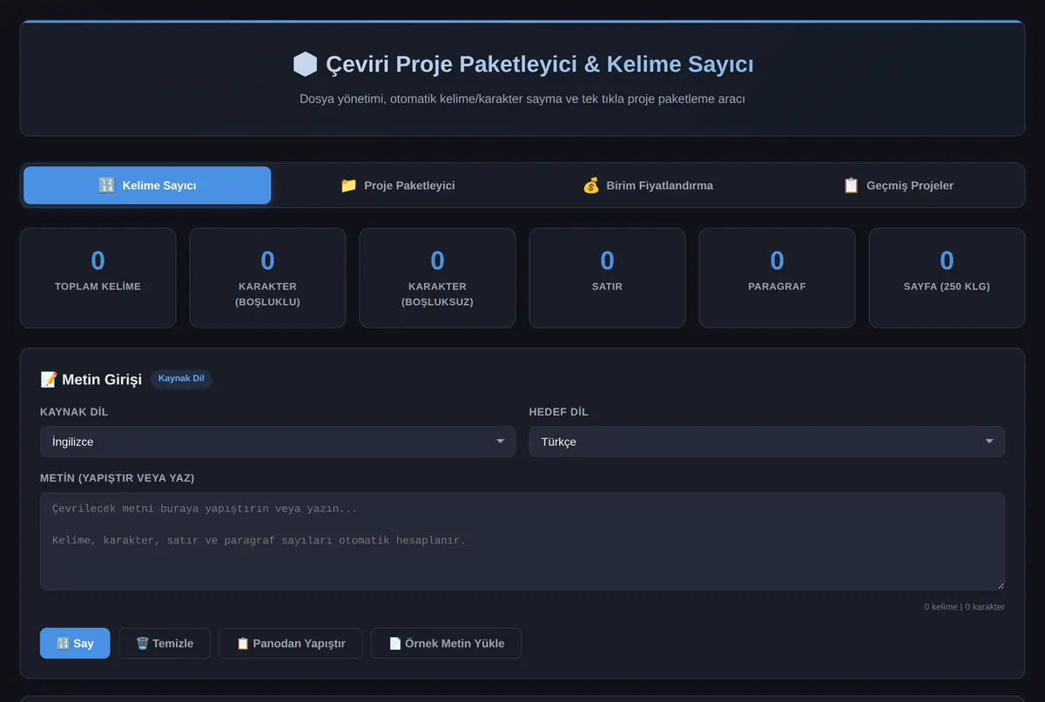Image resolution: width=1045 pixels, height=702 pixels.
Task: Click the numbers icon on Kelime Sayıcı tab
Action: (106, 186)
